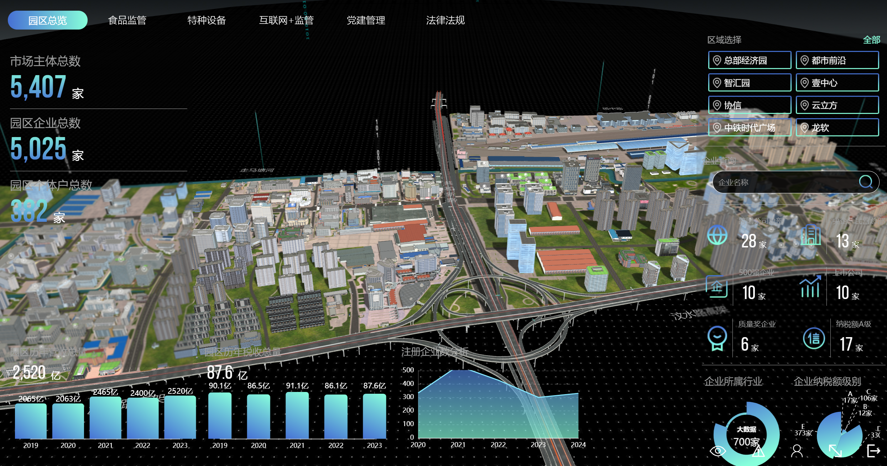Image resolution: width=887 pixels, height=466 pixels.
Task: Click the eye visibility icon at bottom
Action: click(x=718, y=451)
